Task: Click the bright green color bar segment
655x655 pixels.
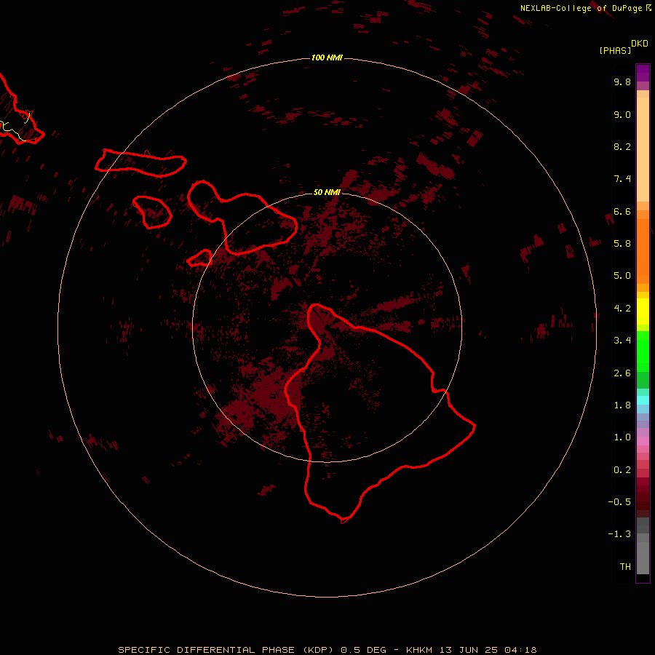Action: (643, 352)
